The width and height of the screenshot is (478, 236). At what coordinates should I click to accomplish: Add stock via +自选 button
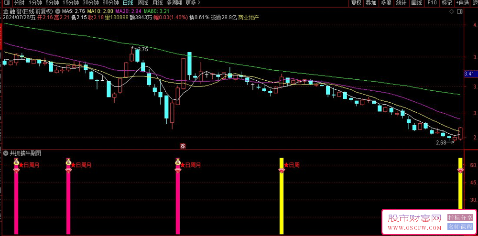[463, 3]
